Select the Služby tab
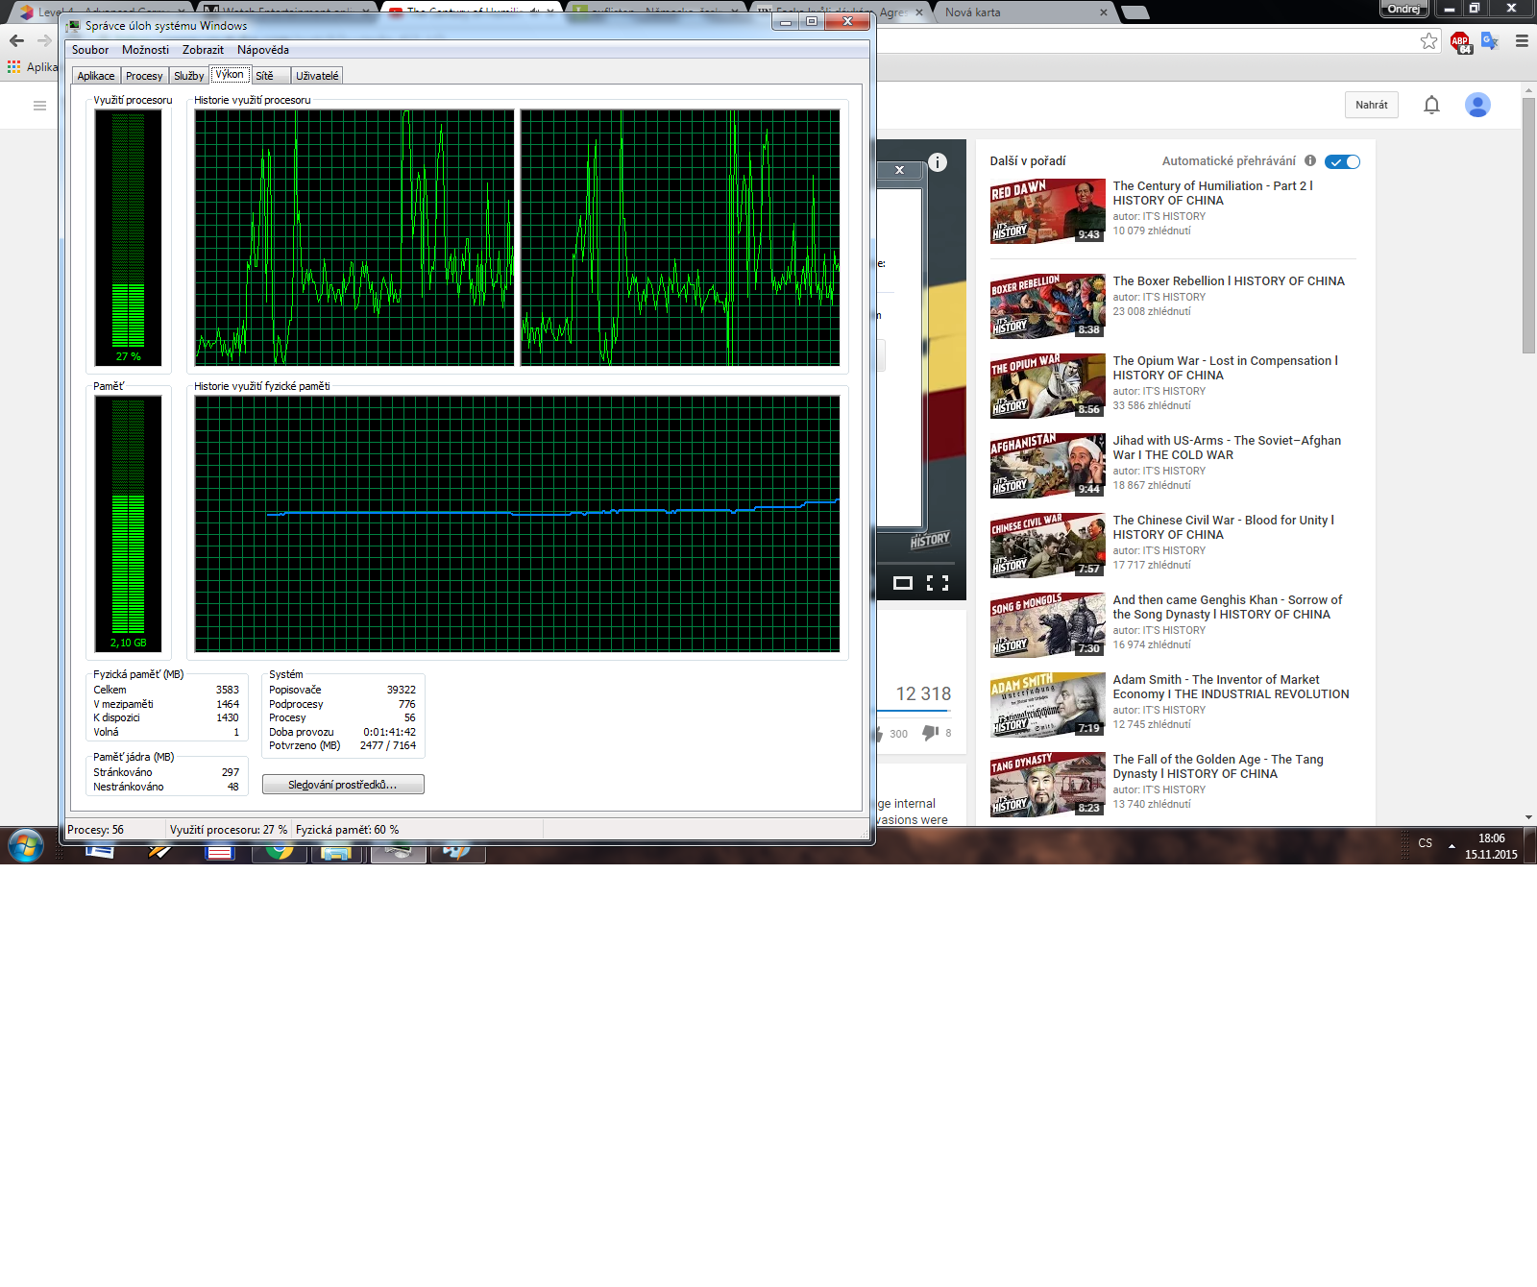The height and width of the screenshot is (1287, 1537). [x=188, y=76]
